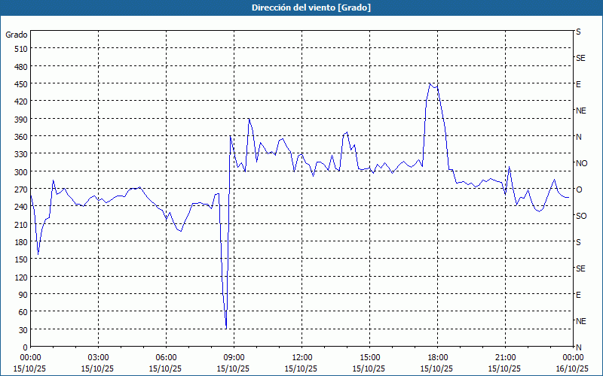Select the 390 degree axis label

point(21,120)
